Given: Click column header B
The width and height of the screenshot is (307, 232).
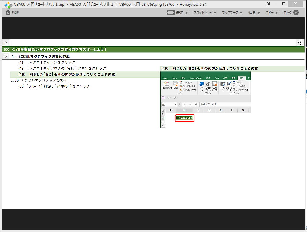Looking at the screenshot, I should 184,110.
